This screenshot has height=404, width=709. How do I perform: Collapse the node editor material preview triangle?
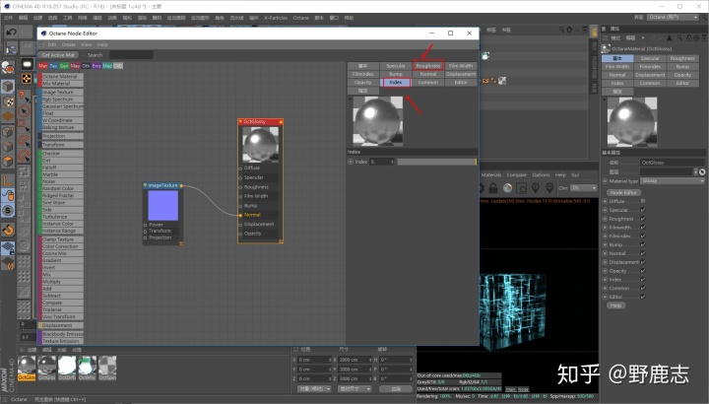pyautogui.click(x=350, y=99)
